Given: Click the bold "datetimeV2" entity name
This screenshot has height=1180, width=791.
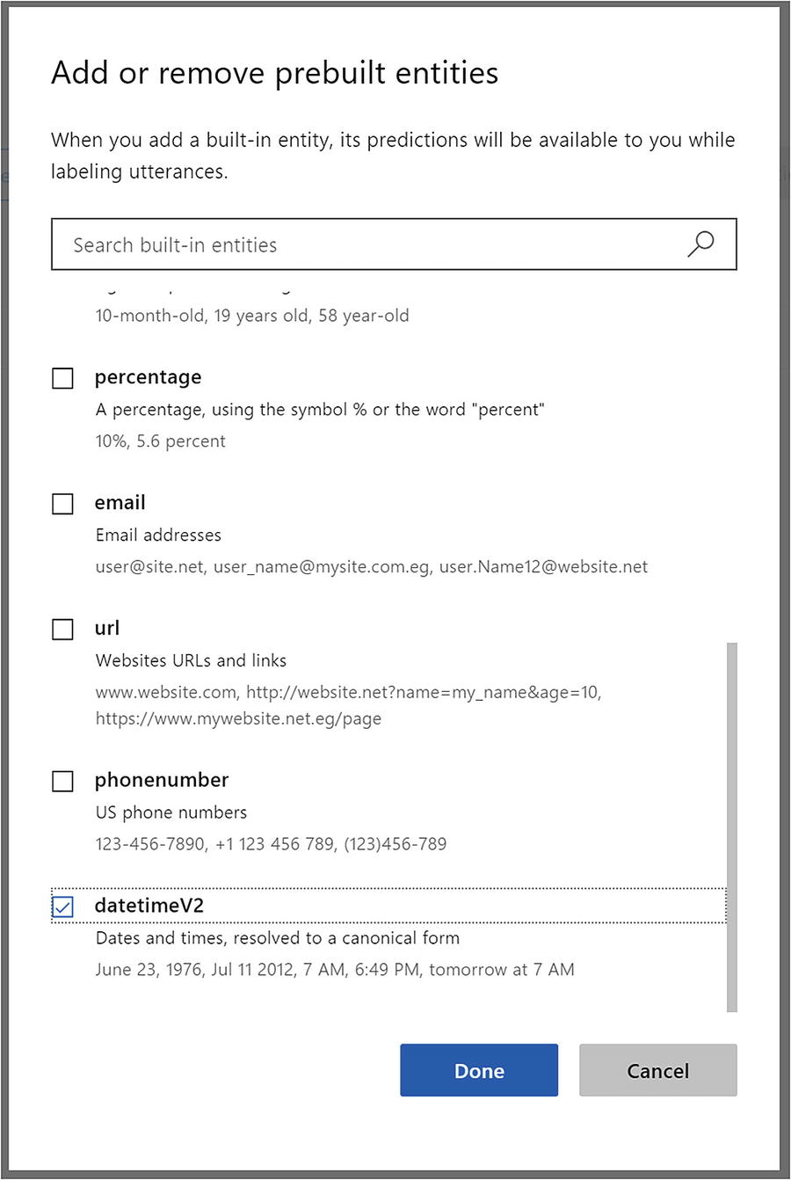Looking at the screenshot, I should (149, 906).
